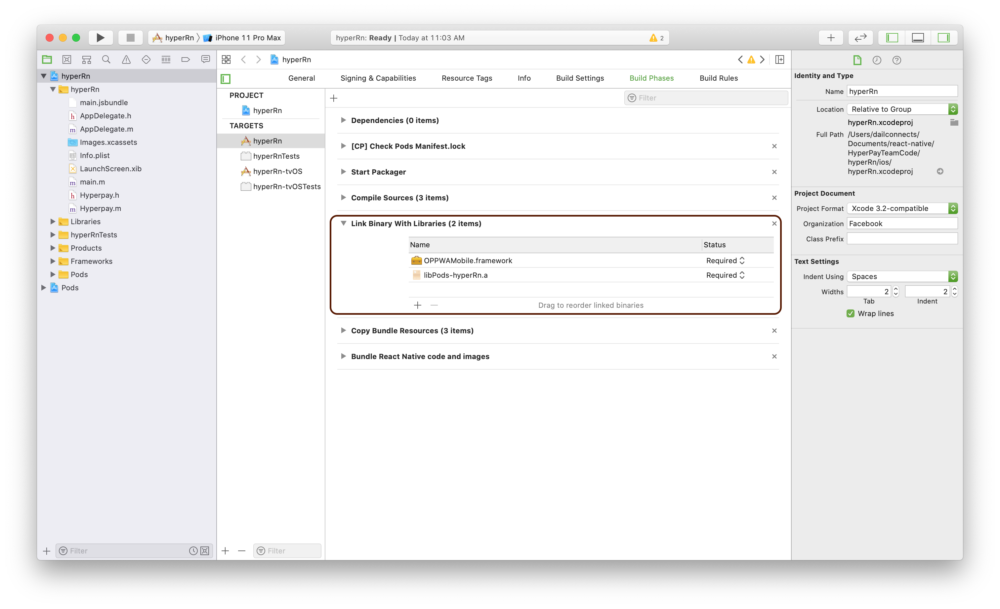Open the Location Relative to Group dropdown
Screen dimensions: 1000x609
(902, 109)
